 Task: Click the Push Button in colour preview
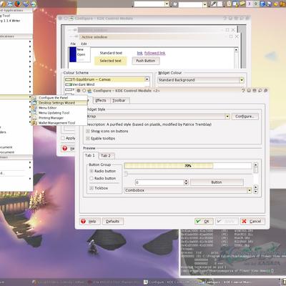coord(146,61)
